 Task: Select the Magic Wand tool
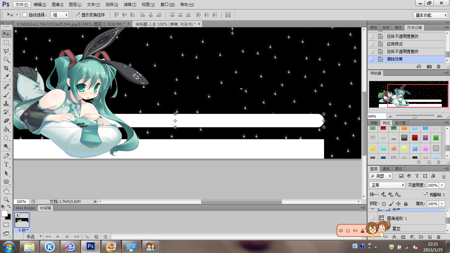6,60
